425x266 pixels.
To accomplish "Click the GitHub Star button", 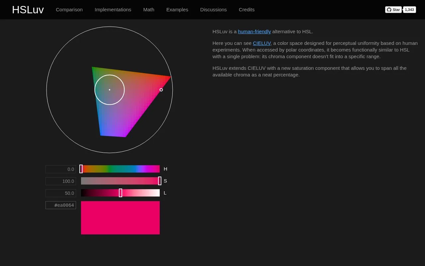I will pyautogui.click(x=393, y=10).
